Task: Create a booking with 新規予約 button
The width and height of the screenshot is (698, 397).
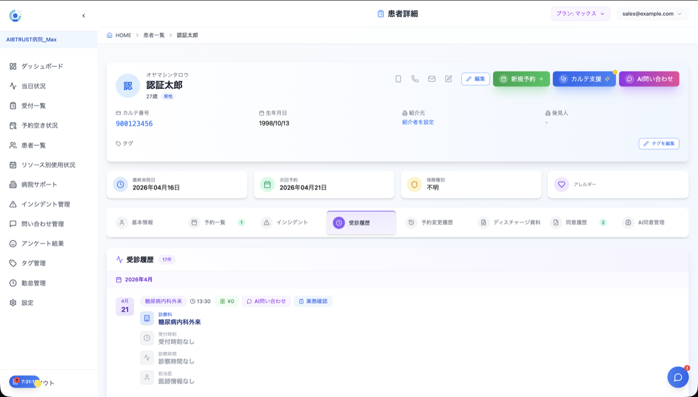Action: 521,78
